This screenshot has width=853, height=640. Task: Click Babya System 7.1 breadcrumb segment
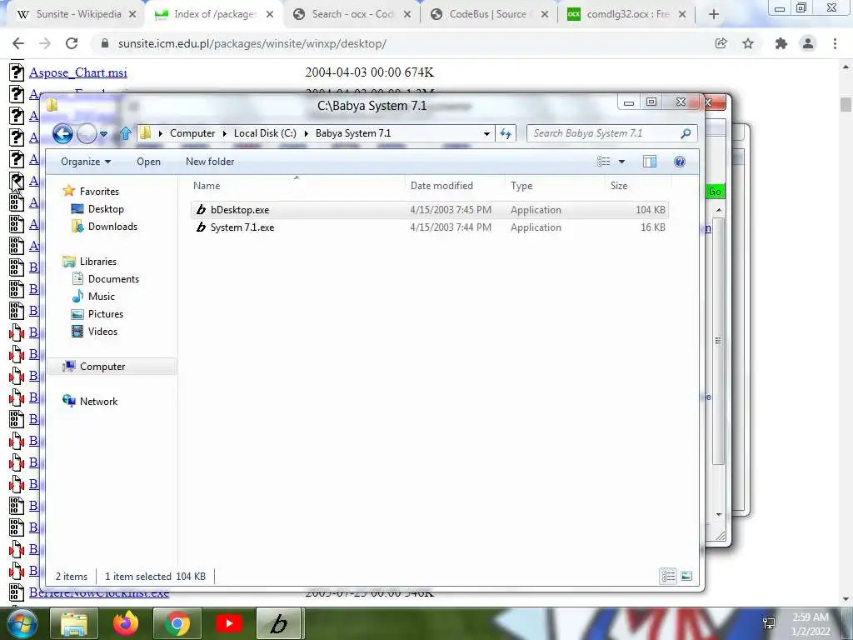tap(353, 133)
